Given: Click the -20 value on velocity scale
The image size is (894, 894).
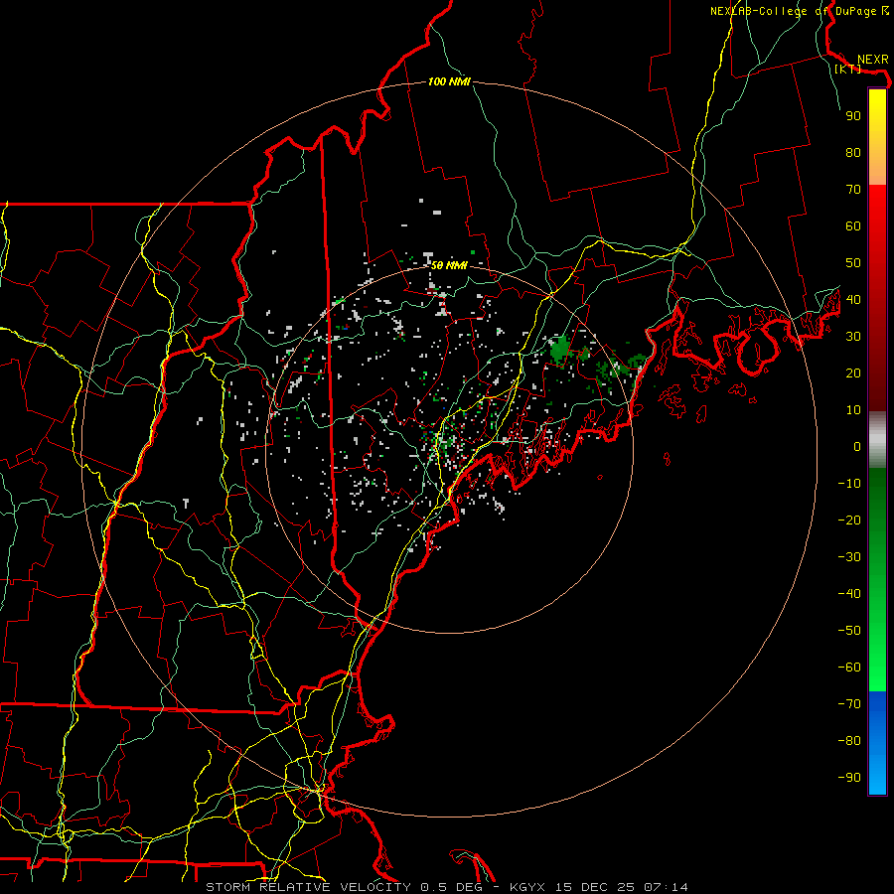Looking at the screenshot, I should [x=849, y=521].
